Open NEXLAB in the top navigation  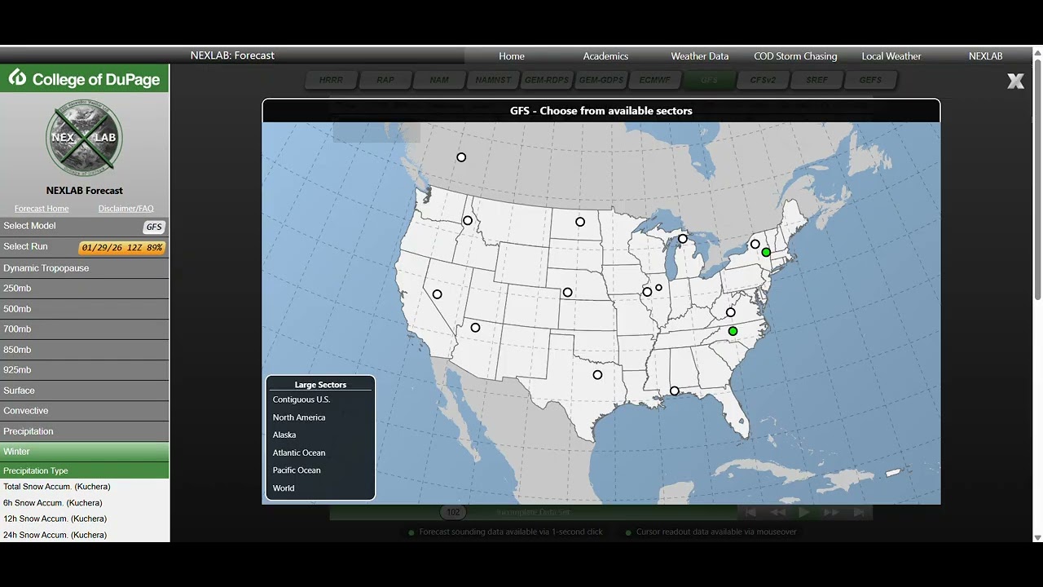click(986, 56)
